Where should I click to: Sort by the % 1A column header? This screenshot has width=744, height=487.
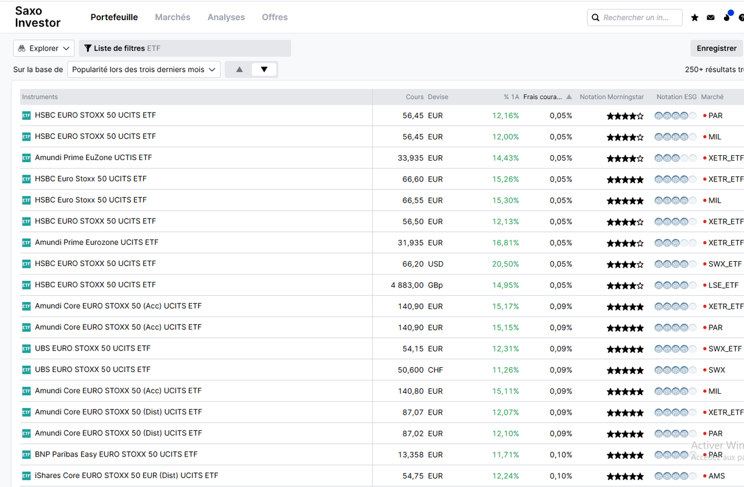[511, 97]
